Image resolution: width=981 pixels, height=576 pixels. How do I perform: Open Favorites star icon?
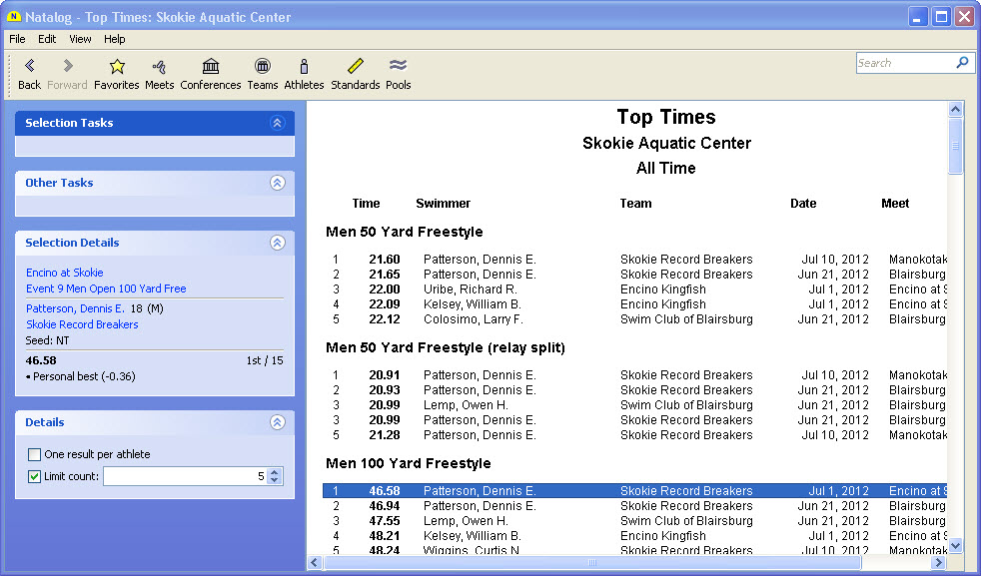click(x=117, y=67)
